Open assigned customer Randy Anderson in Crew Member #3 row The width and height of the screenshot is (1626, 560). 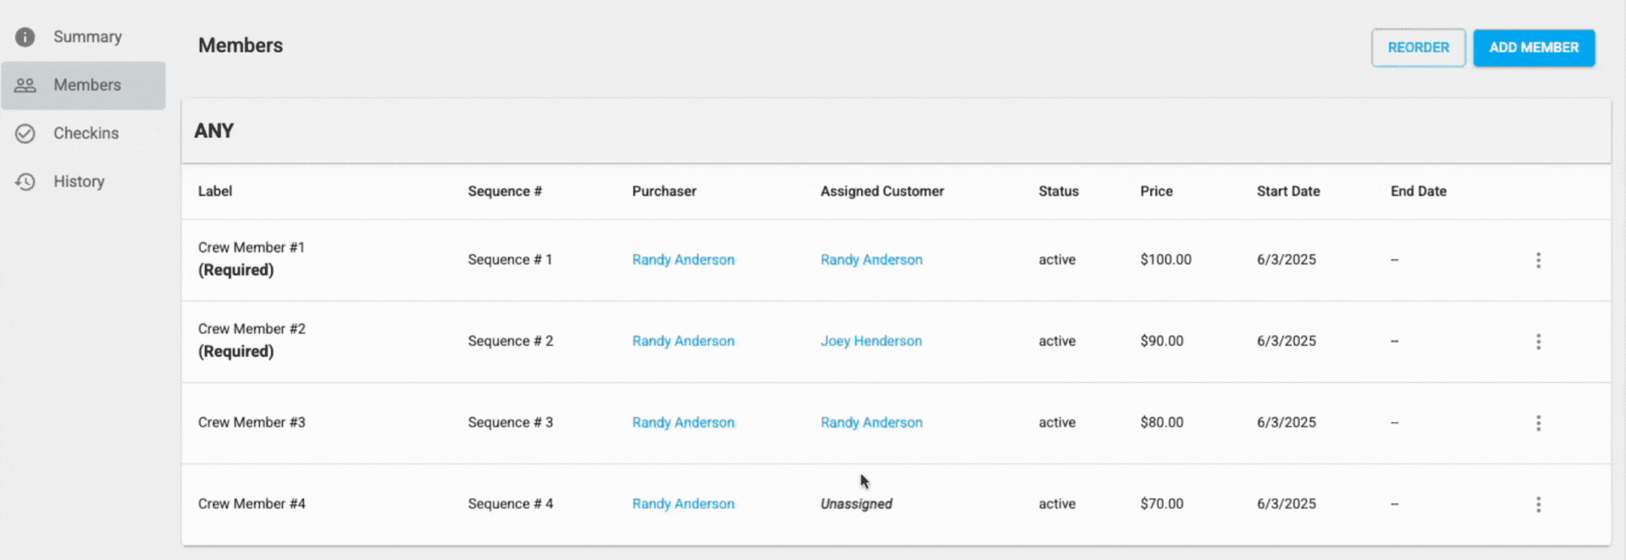click(871, 423)
